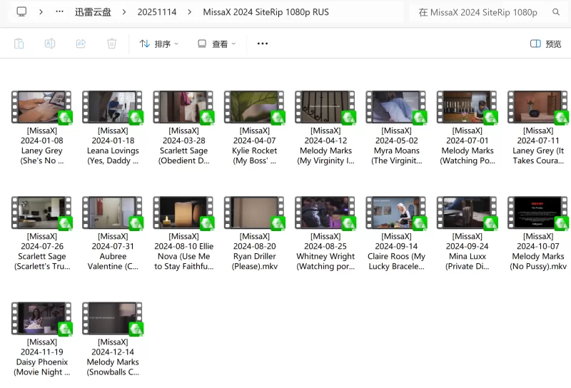The width and height of the screenshot is (571, 388).
Task: Open the 排序 sort dropdown
Action: tap(158, 44)
